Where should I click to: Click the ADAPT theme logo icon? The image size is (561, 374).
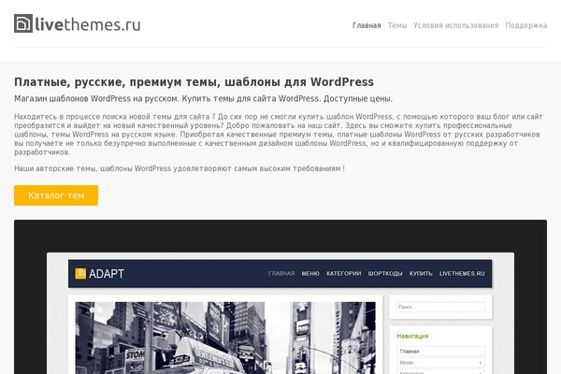pyautogui.click(x=80, y=273)
